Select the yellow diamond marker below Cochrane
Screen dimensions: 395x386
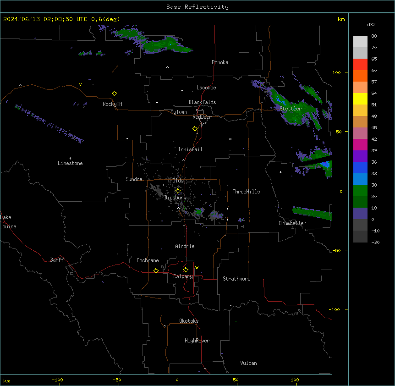pyautogui.click(x=156, y=270)
